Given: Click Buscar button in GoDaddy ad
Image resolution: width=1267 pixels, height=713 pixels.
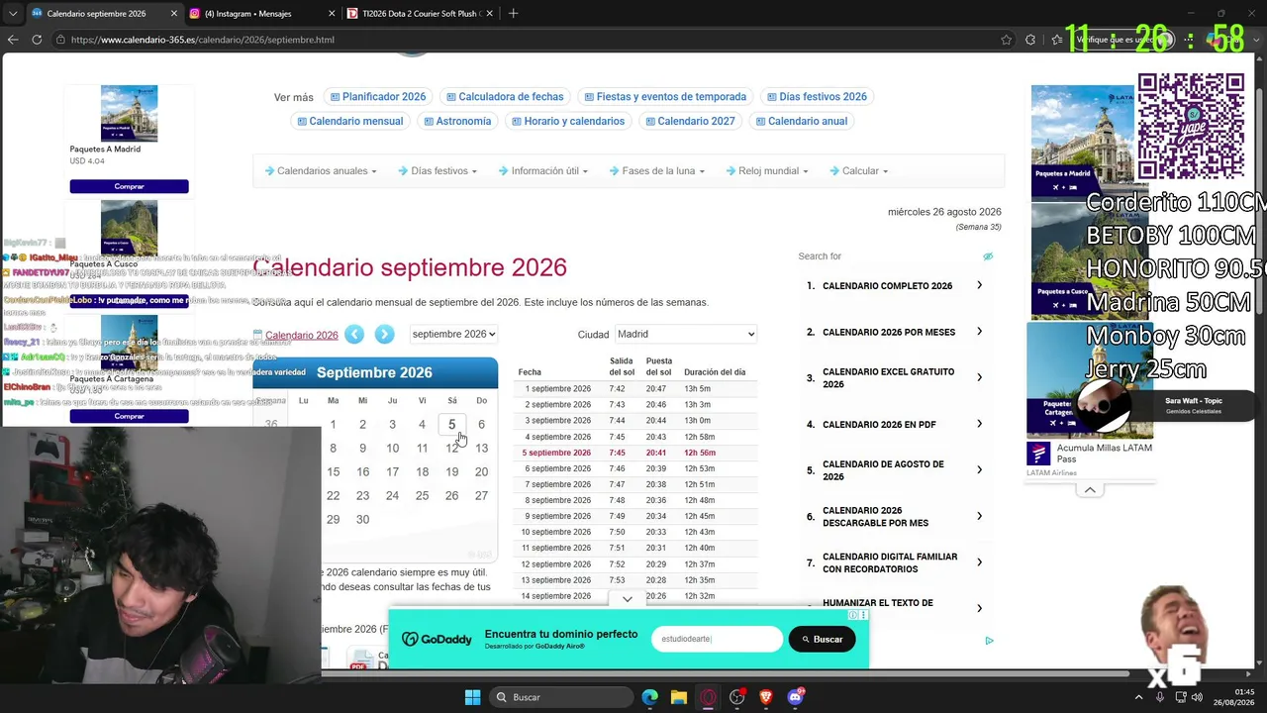Looking at the screenshot, I should pyautogui.click(x=823, y=639).
